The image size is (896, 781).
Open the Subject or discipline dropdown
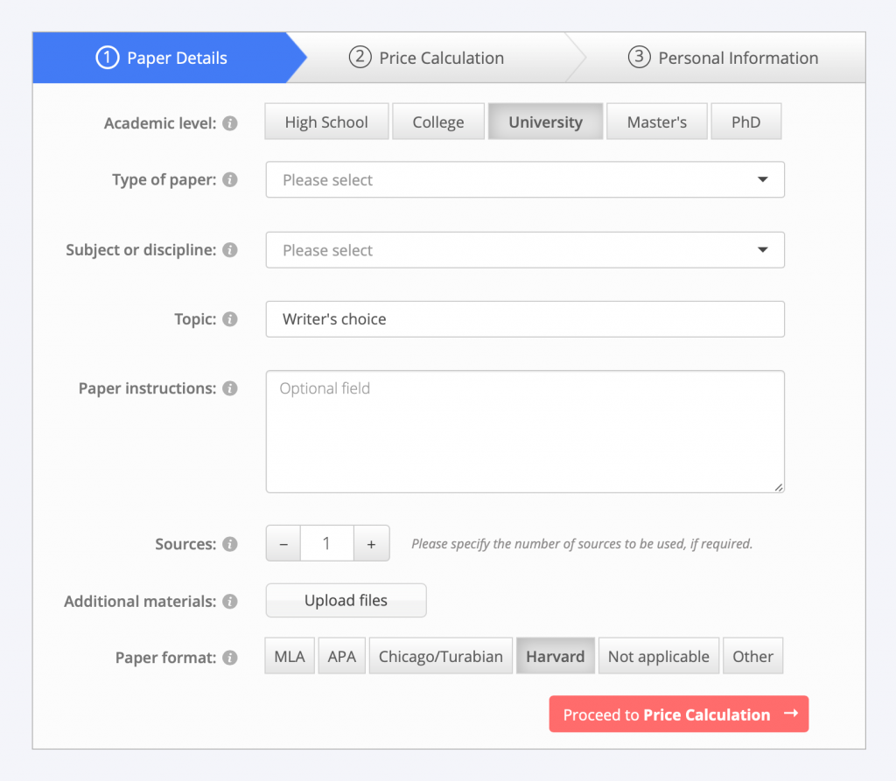click(x=525, y=250)
